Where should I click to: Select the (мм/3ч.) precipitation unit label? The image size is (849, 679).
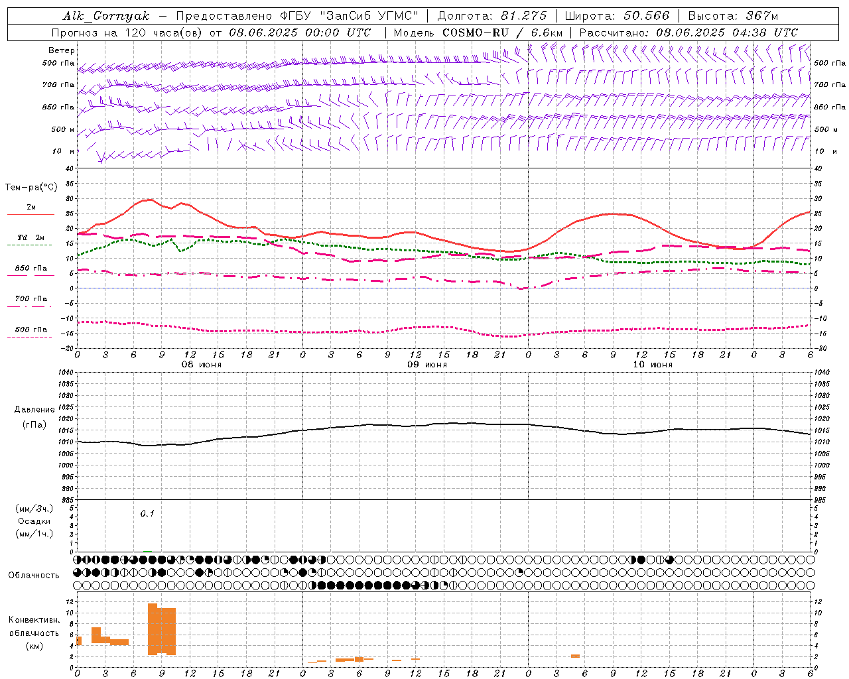click(x=34, y=509)
